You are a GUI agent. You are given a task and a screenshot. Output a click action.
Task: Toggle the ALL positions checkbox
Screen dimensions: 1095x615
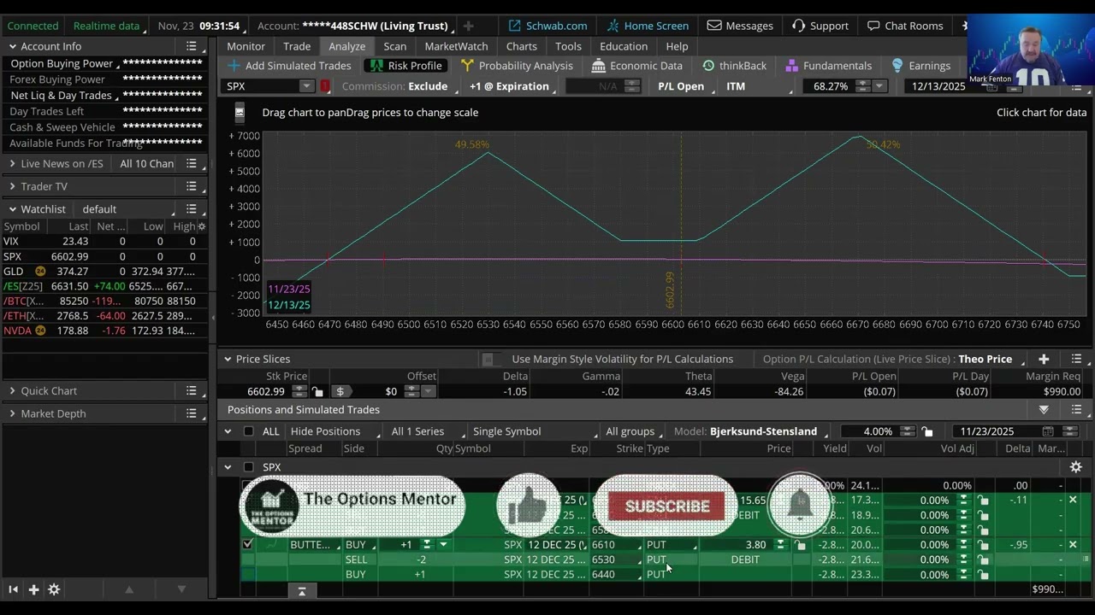tap(248, 431)
